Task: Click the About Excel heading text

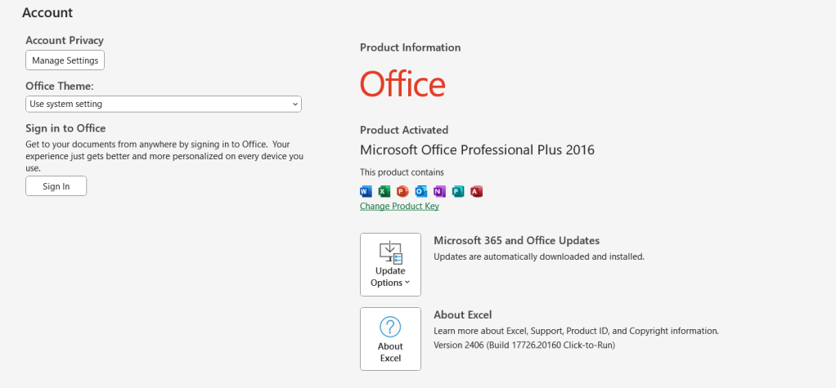Action: pyautogui.click(x=462, y=314)
